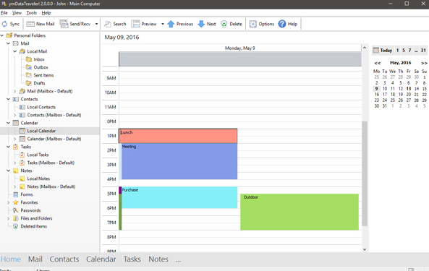
Task: Open the Sent Items folder
Action: [x=43, y=75]
